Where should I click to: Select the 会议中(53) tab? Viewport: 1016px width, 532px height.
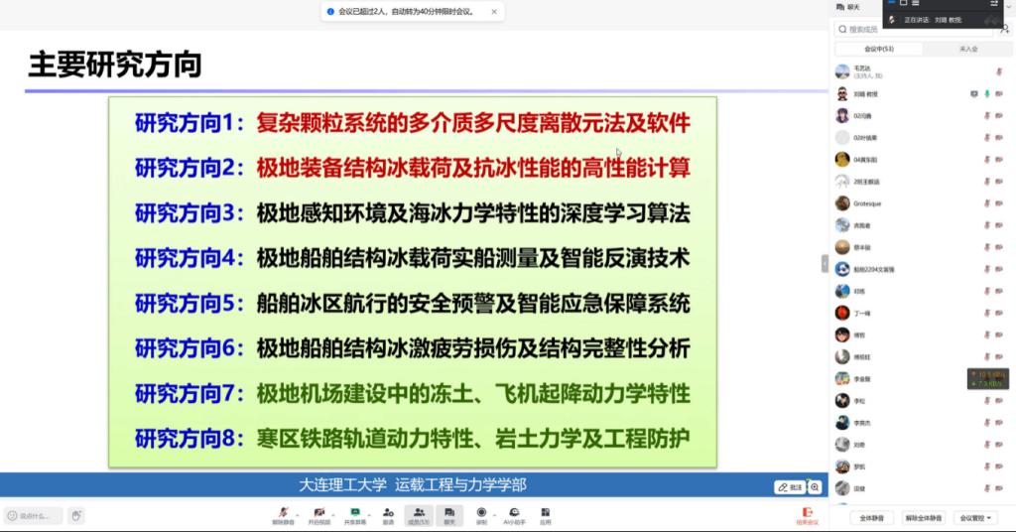coord(879,49)
